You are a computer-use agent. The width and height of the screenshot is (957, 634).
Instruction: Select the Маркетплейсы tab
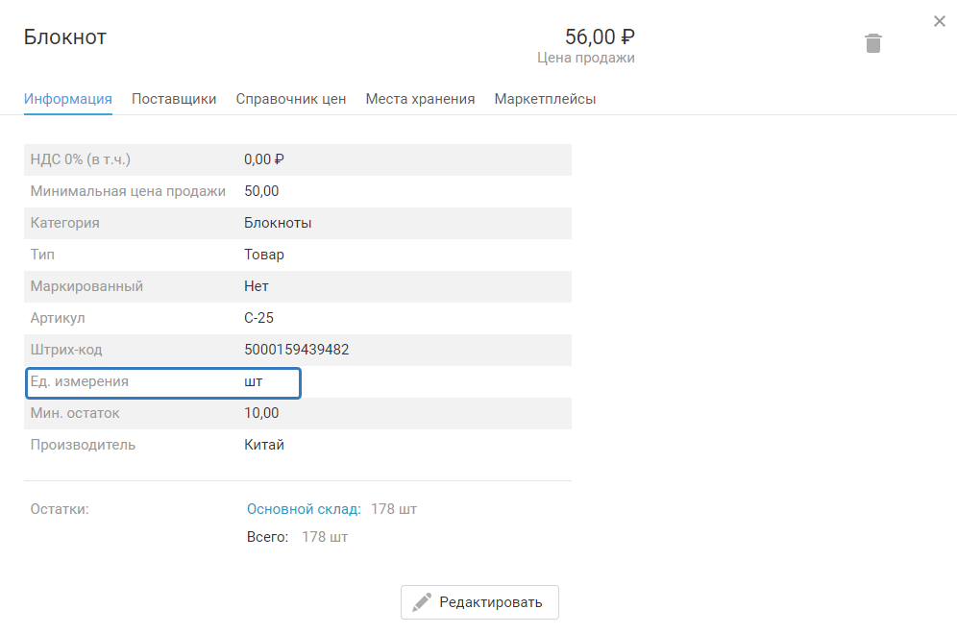pyautogui.click(x=545, y=99)
